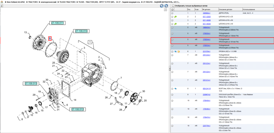Open part number link 178554A1
Image resolution: width=274 pixels, height=133 pixels.
click(206, 39)
